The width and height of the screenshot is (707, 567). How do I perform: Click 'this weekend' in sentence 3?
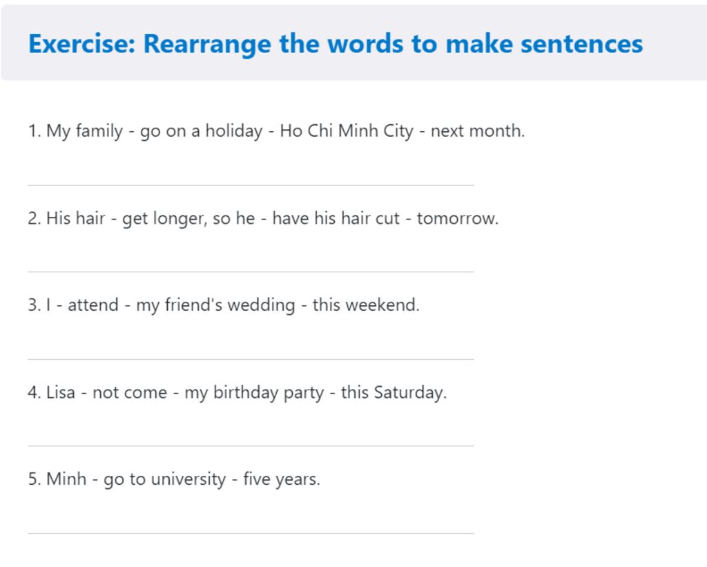(366, 305)
